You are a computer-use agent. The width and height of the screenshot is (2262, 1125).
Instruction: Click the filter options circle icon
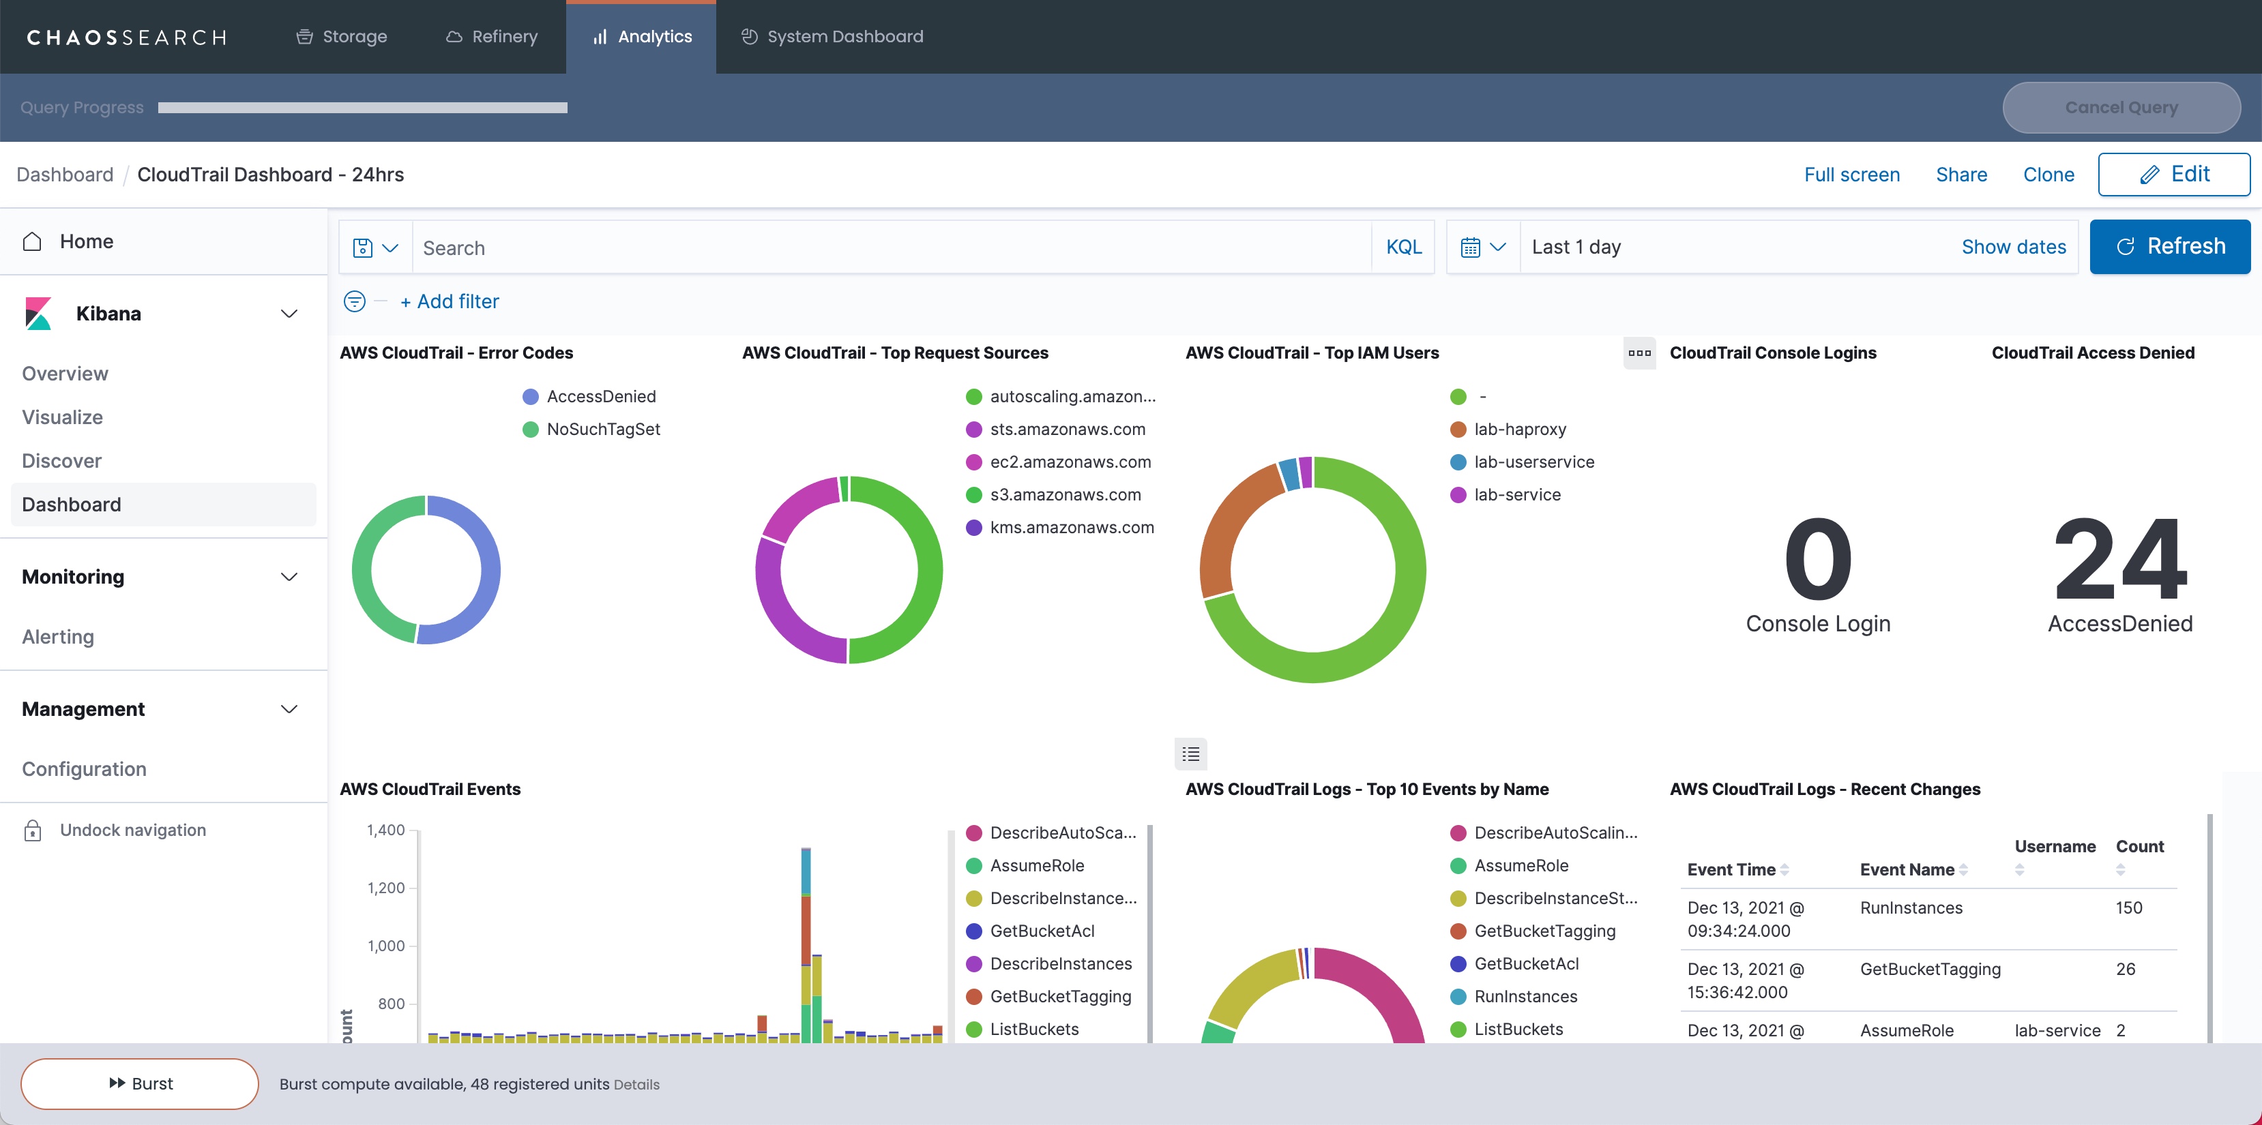[354, 301]
